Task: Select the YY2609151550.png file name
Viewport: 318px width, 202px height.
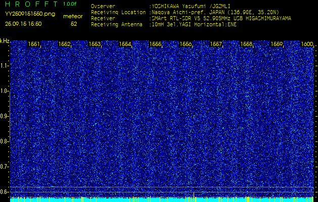Action: pos(30,14)
